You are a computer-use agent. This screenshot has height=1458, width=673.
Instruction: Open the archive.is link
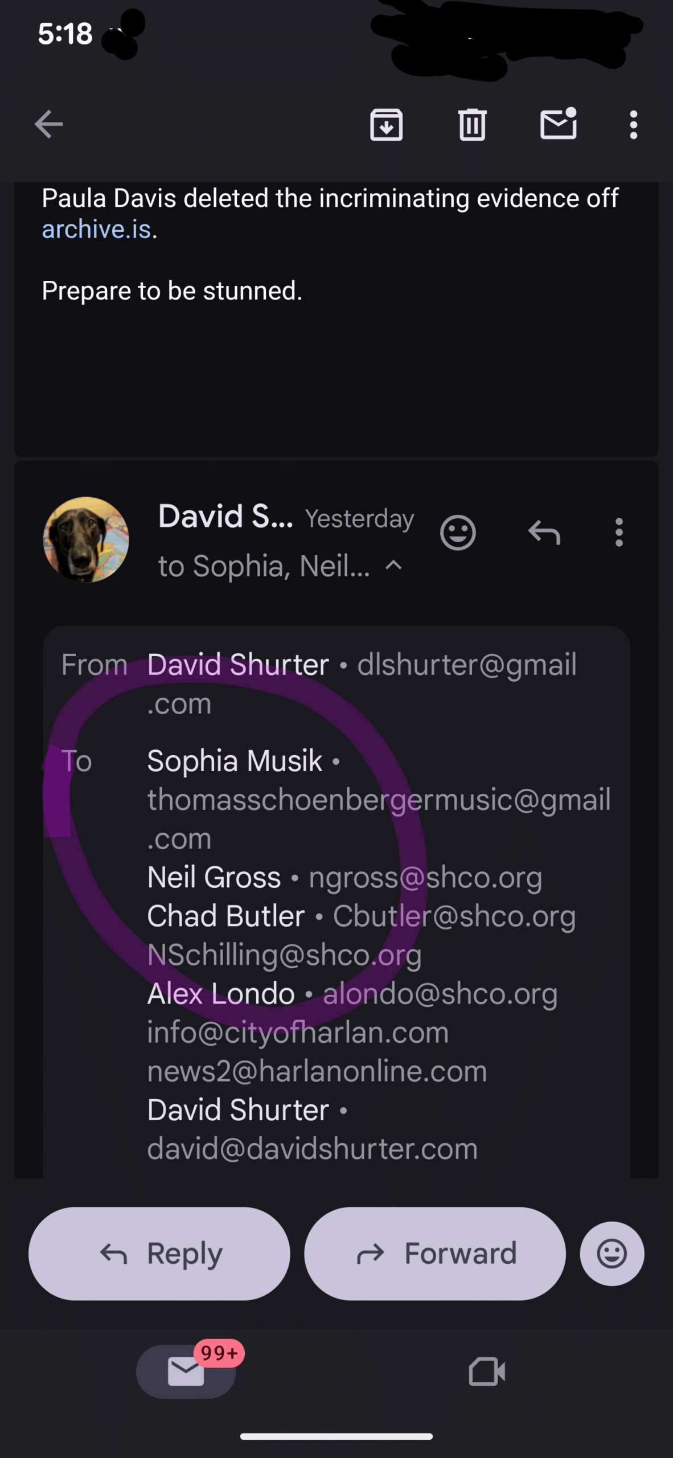[x=96, y=230]
